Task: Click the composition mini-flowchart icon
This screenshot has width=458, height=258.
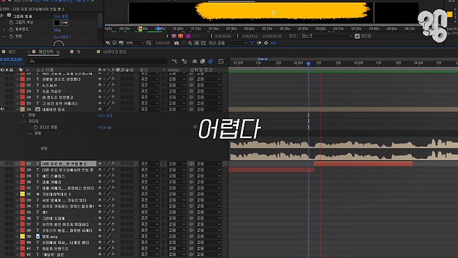Action: point(175,61)
